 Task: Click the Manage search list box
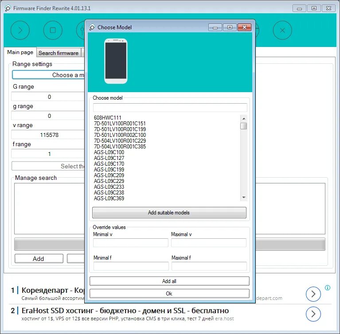[x=170, y=209]
